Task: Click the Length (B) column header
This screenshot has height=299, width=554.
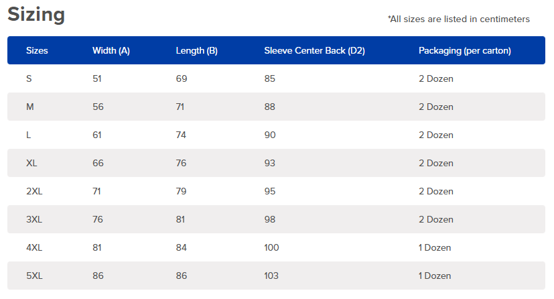Action: click(196, 50)
